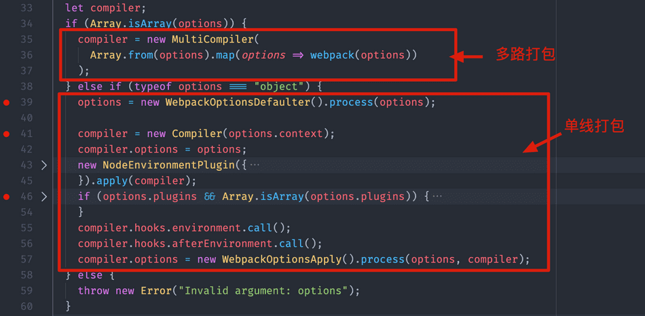Click the 多路打包 annotation label
645x316 pixels.
(525, 54)
